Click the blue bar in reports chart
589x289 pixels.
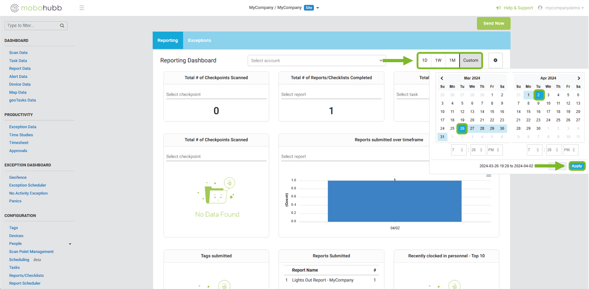(x=394, y=201)
